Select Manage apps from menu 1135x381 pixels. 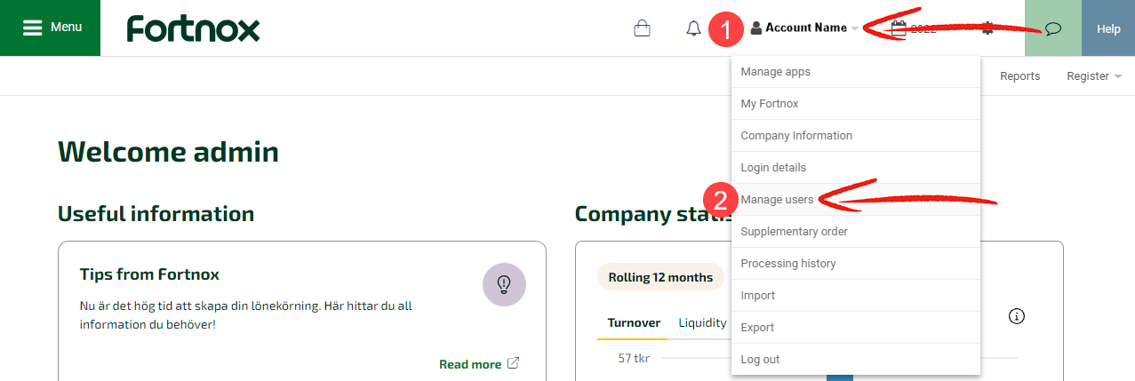pyautogui.click(x=856, y=72)
